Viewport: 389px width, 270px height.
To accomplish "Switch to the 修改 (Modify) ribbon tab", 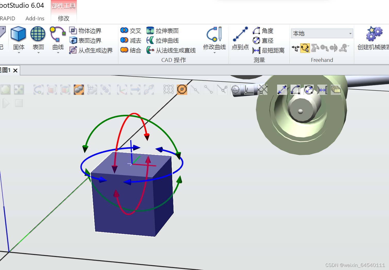I will point(64,19).
